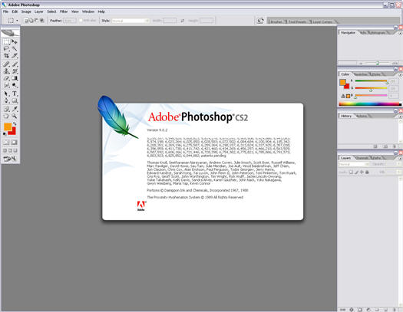Select the Lasso tool

click(6, 48)
